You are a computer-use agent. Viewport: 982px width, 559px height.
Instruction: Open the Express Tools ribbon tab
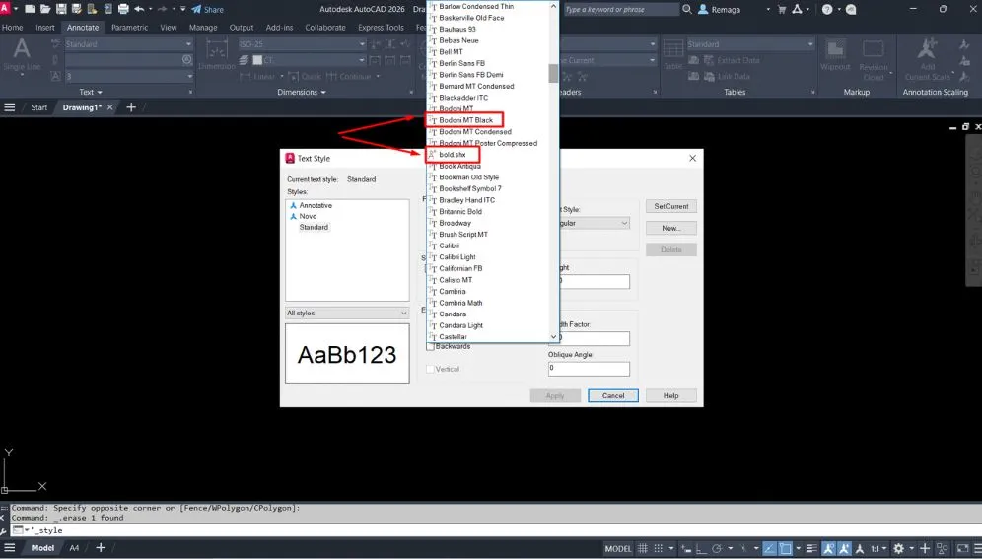(381, 28)
